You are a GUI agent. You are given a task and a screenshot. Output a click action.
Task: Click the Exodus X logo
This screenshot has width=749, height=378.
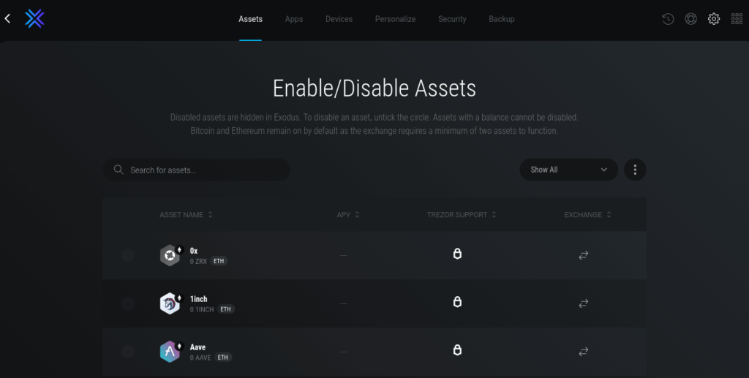[34, 19]
